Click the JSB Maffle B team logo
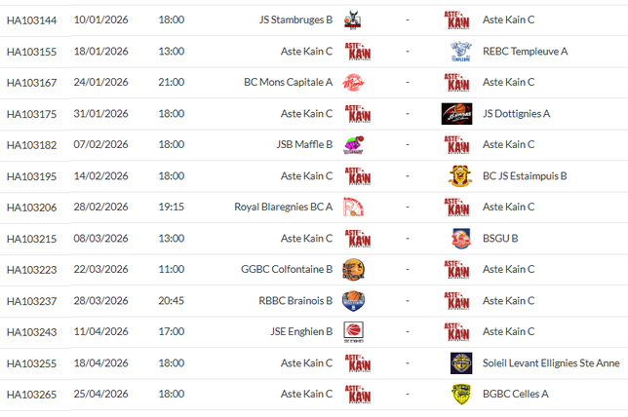628x417 pixels. click(354, 144)
